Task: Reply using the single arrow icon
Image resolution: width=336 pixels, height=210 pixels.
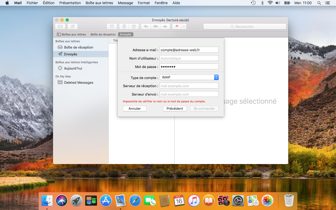Action: pos(146,27)
